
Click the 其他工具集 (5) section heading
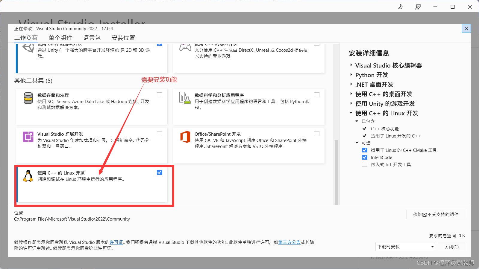tap(34, 81)
